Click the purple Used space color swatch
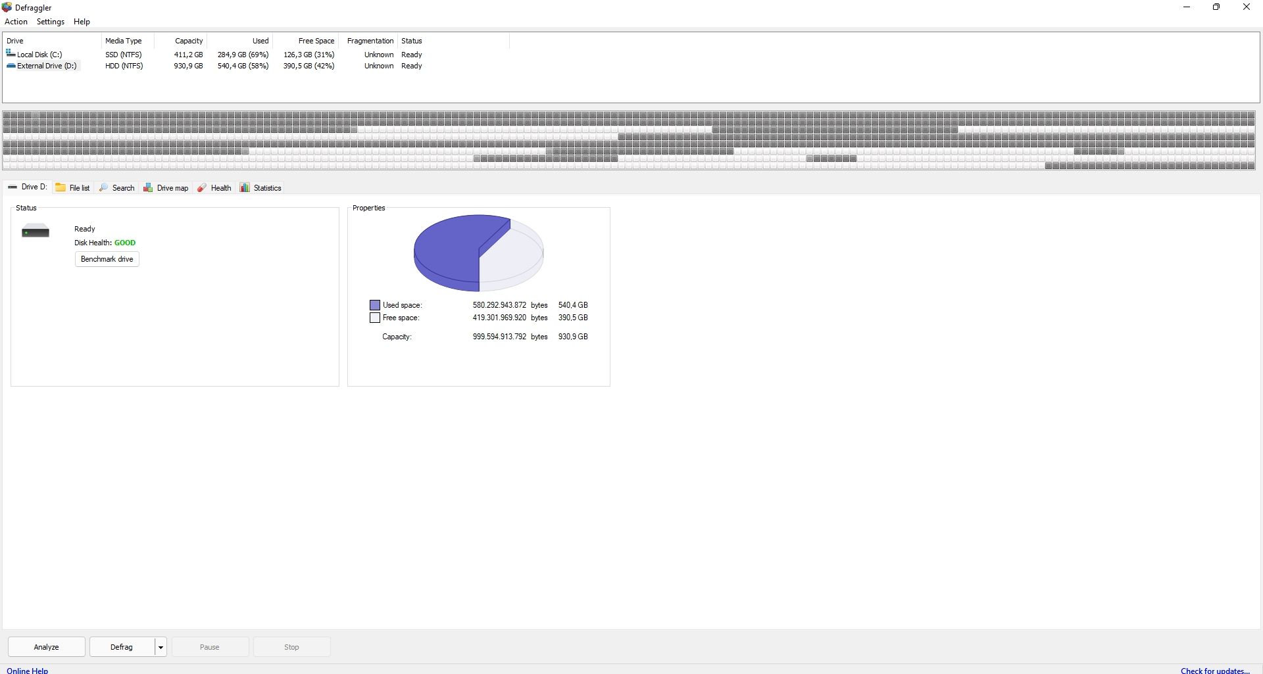 [x=375, y=305]
